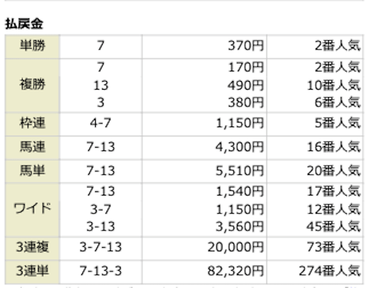Click the 7-13-3 winning combination
Image resolution: width=369 pixels, height=288 pixels.
click(x=100, y=269)
